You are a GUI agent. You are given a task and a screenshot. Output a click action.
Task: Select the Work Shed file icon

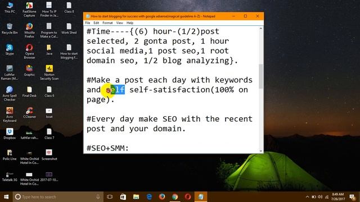pos(69,29)
